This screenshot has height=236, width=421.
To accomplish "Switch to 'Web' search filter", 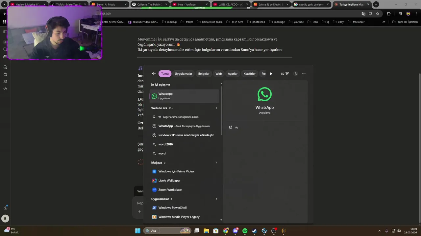I will tap(219, 74).
